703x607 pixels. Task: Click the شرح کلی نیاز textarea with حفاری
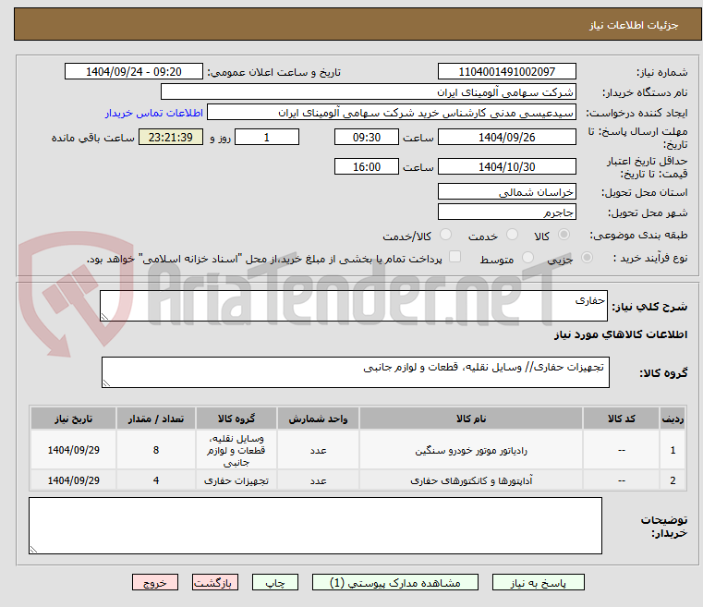pyautogui.click(x=353, y=306)
